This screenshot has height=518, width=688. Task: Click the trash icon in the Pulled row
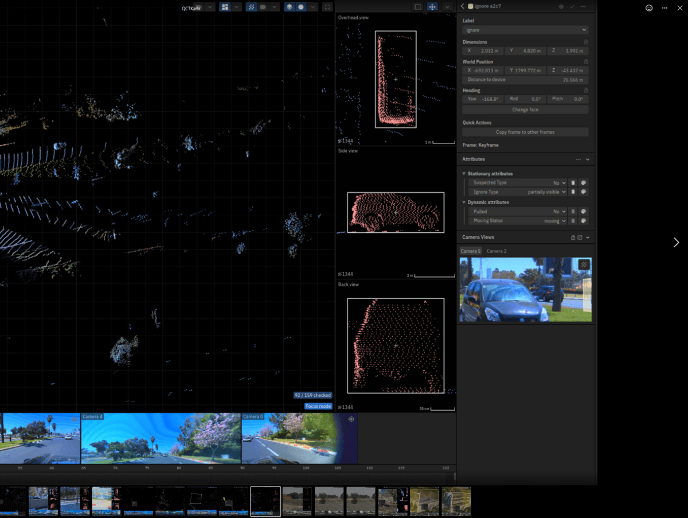click(x=573, y=212)
